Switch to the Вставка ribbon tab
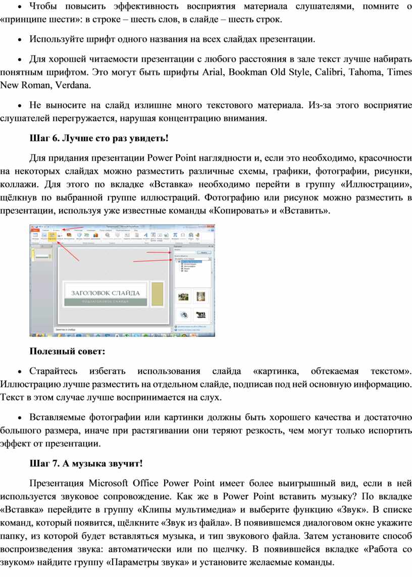Screen dimensions: 412x577 coord(56,230)
